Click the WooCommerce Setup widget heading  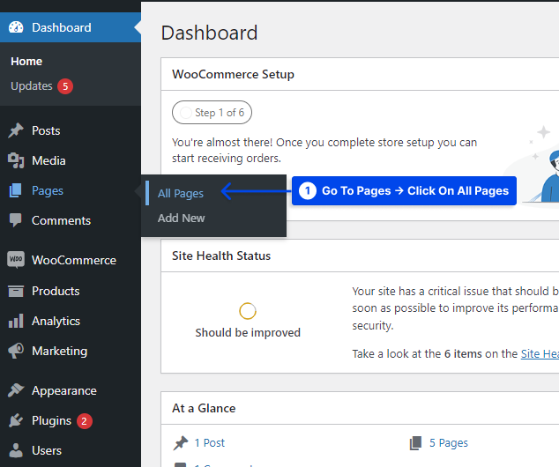pyautogui.click(x=233, y=74)
